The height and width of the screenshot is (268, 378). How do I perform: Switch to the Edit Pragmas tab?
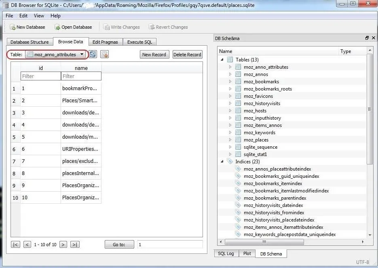[x=106, y=42]
